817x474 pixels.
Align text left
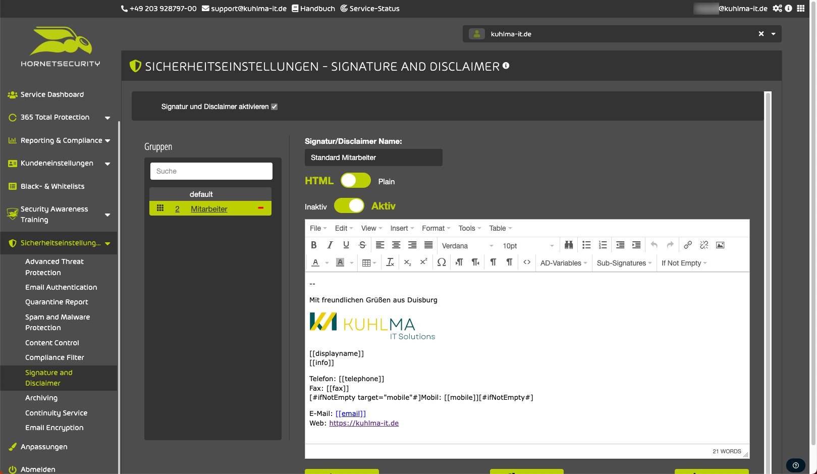[x=380, y=245]
